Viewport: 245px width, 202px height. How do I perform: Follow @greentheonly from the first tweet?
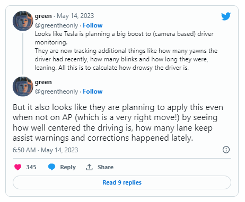tap(93, 25)
